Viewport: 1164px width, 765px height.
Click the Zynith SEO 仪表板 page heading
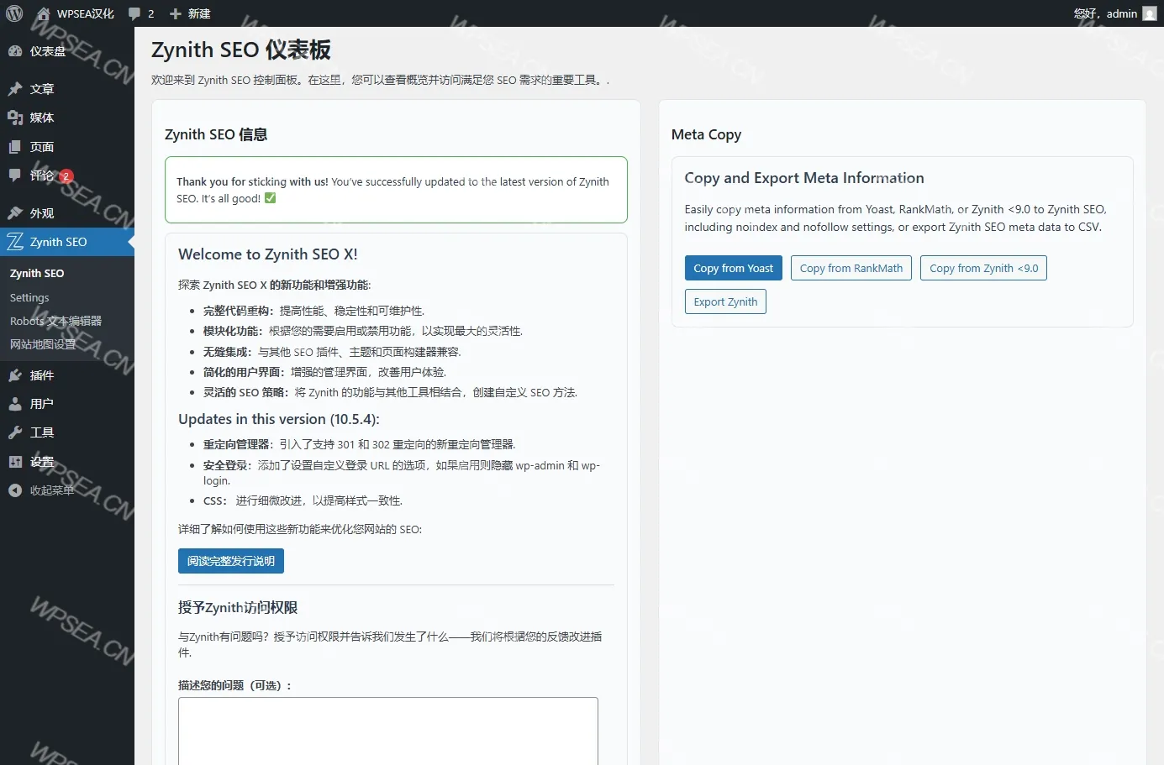tap(241, 50)
